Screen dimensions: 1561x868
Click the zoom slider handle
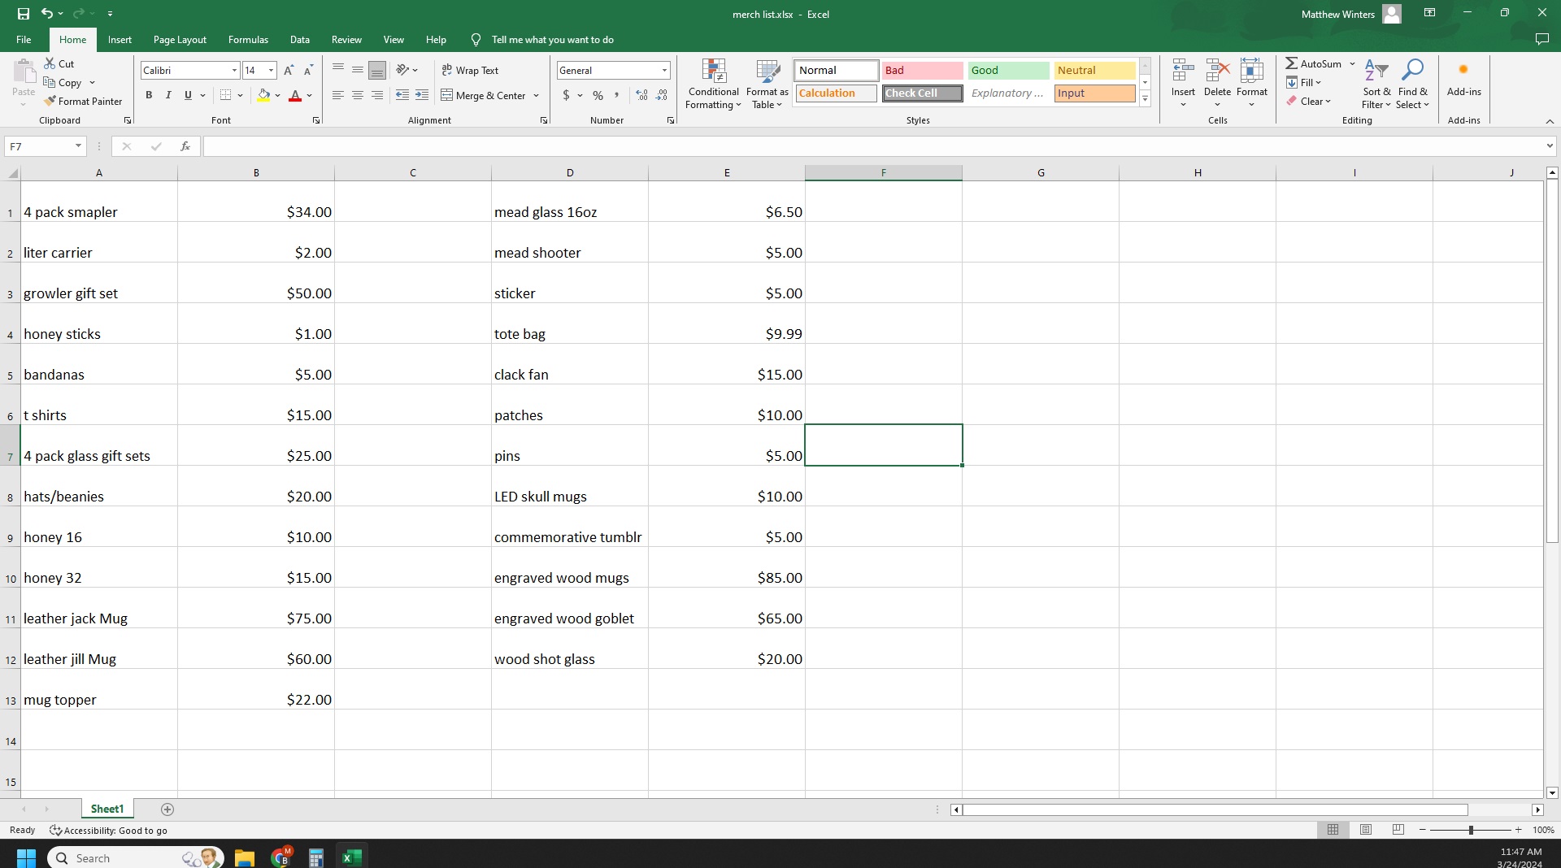[x=1471, y=830]
